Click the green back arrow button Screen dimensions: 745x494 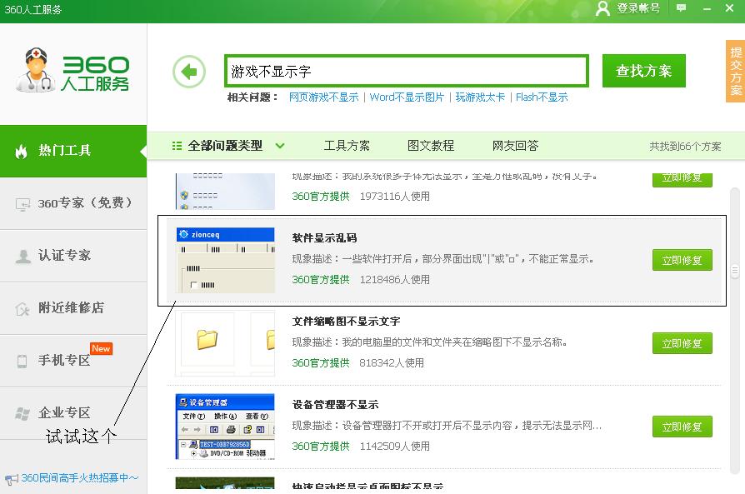click(x=189, y=72)
